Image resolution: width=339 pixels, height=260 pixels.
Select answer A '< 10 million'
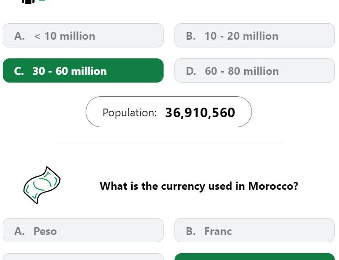(83, 36)
